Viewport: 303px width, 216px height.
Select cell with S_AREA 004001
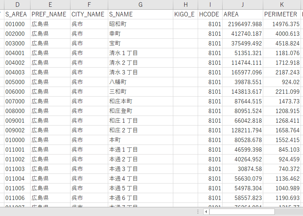coord(17,53)
